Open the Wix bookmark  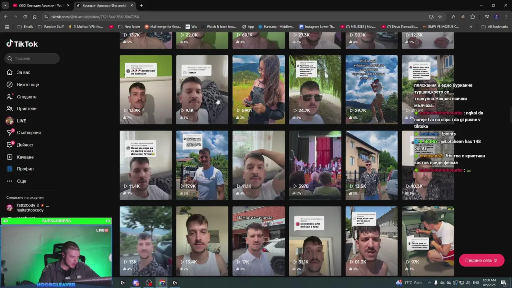pyautogui.click(x=191, y=27)
